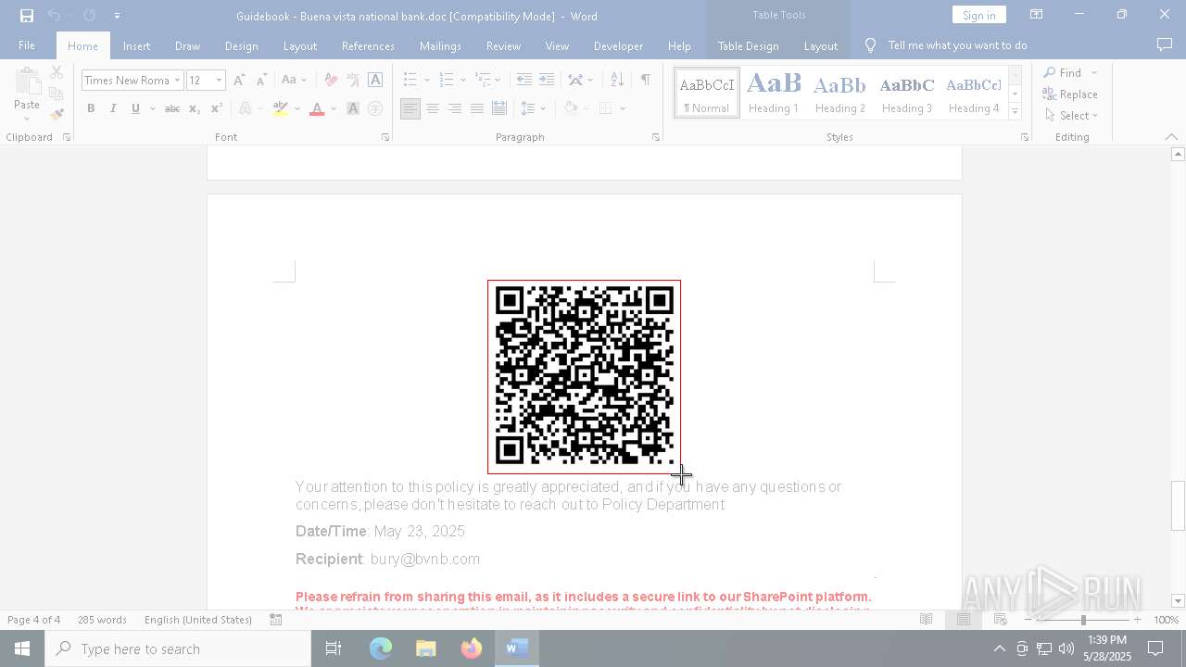Switch to the References tab
1186x667 pixels.
(x=368, y=46)
